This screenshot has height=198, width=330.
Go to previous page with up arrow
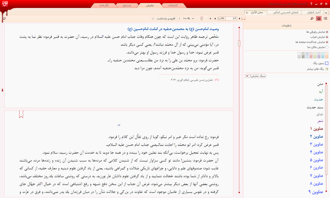point(215,18)
